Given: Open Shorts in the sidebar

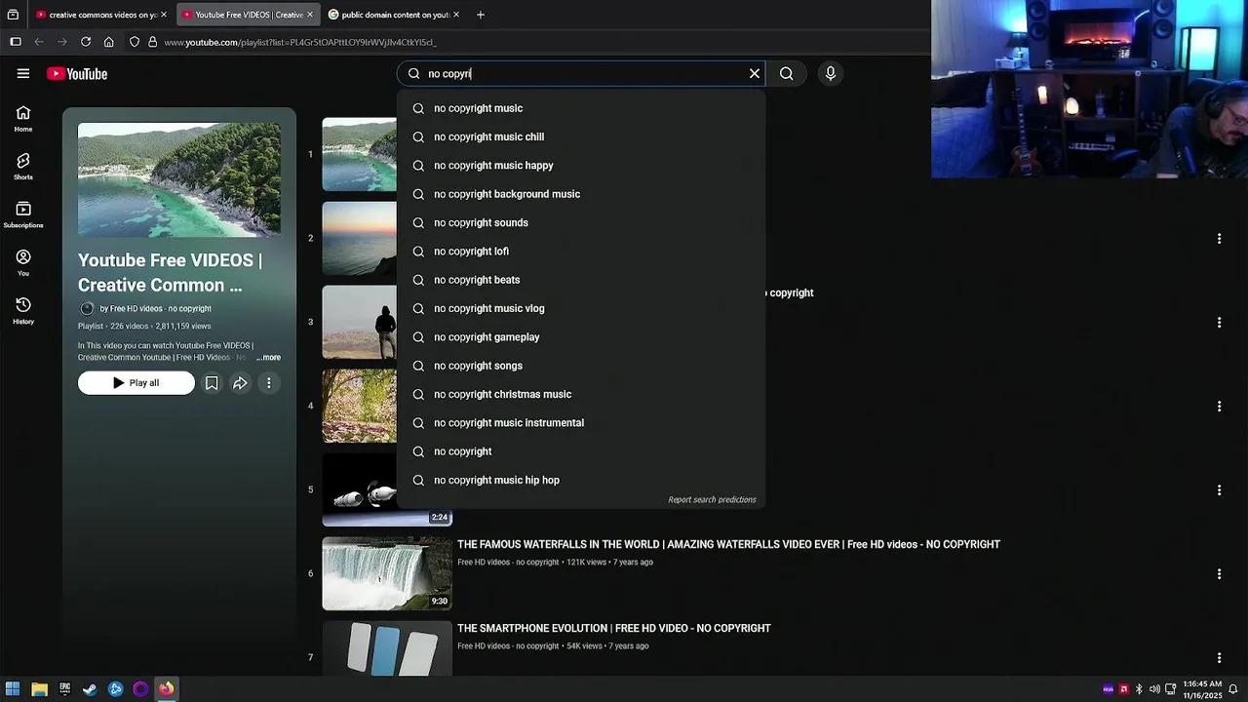Looking at the screenshot, I should click(23, 167).
